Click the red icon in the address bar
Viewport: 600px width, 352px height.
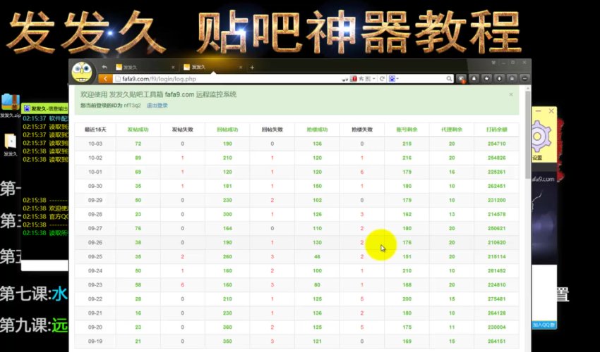[x=354, y=79]
